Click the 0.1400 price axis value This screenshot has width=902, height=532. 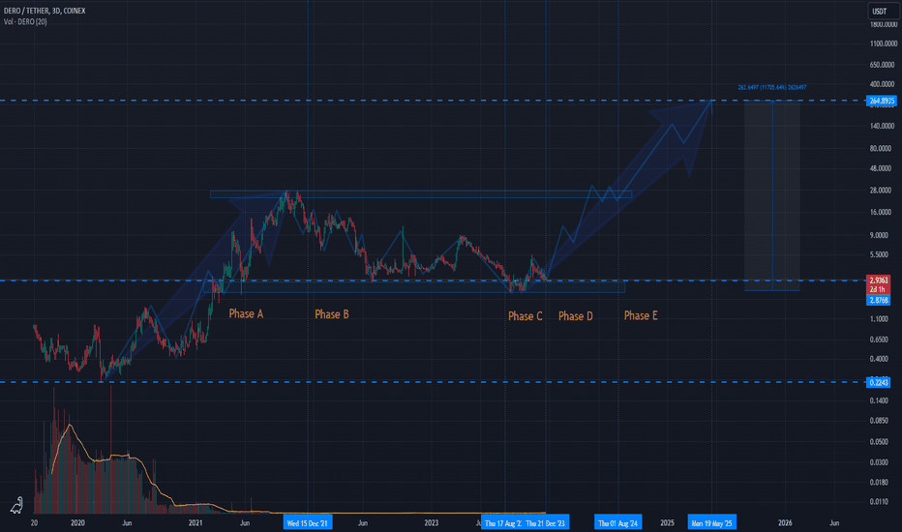(x=880, y=400)
